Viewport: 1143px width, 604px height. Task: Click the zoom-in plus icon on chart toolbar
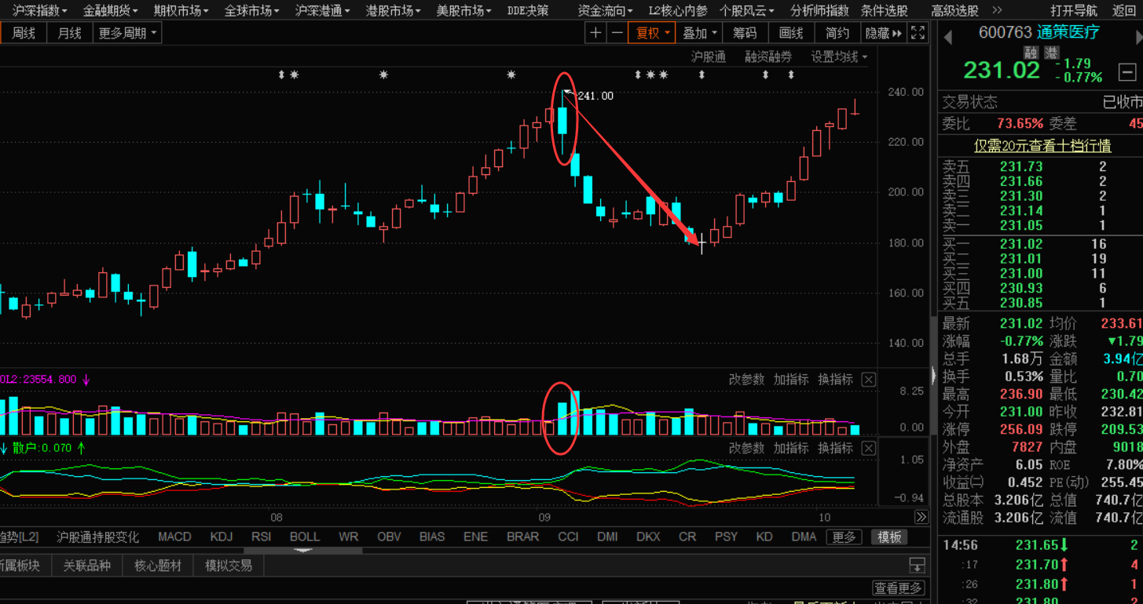coord(595,33)
